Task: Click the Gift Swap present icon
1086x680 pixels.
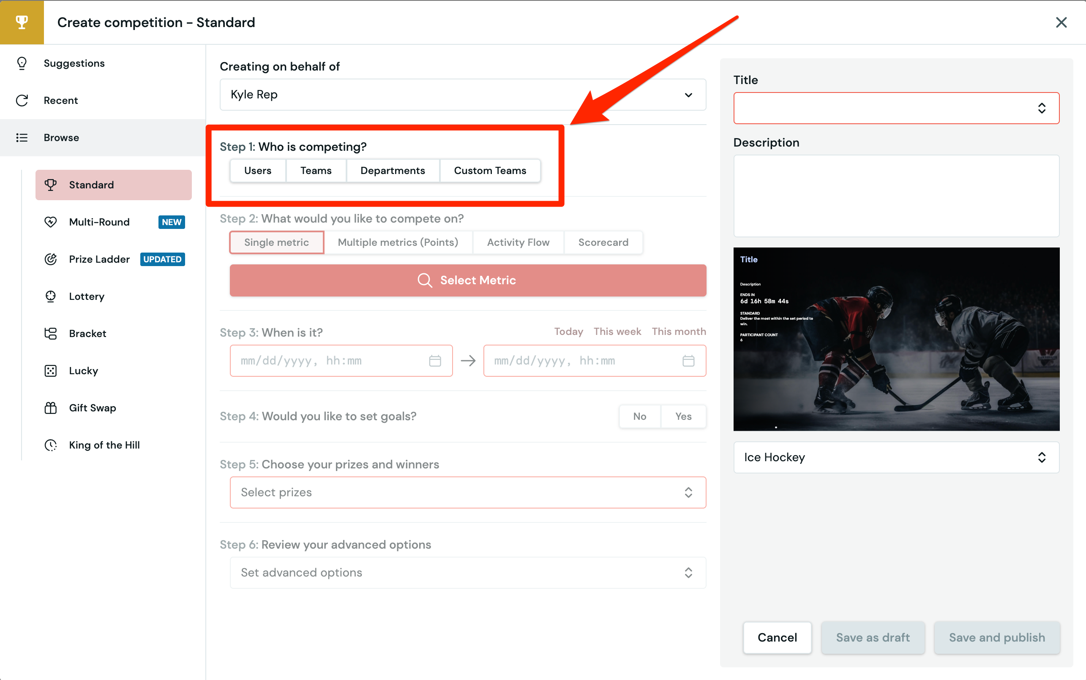Action: (50, 408)
